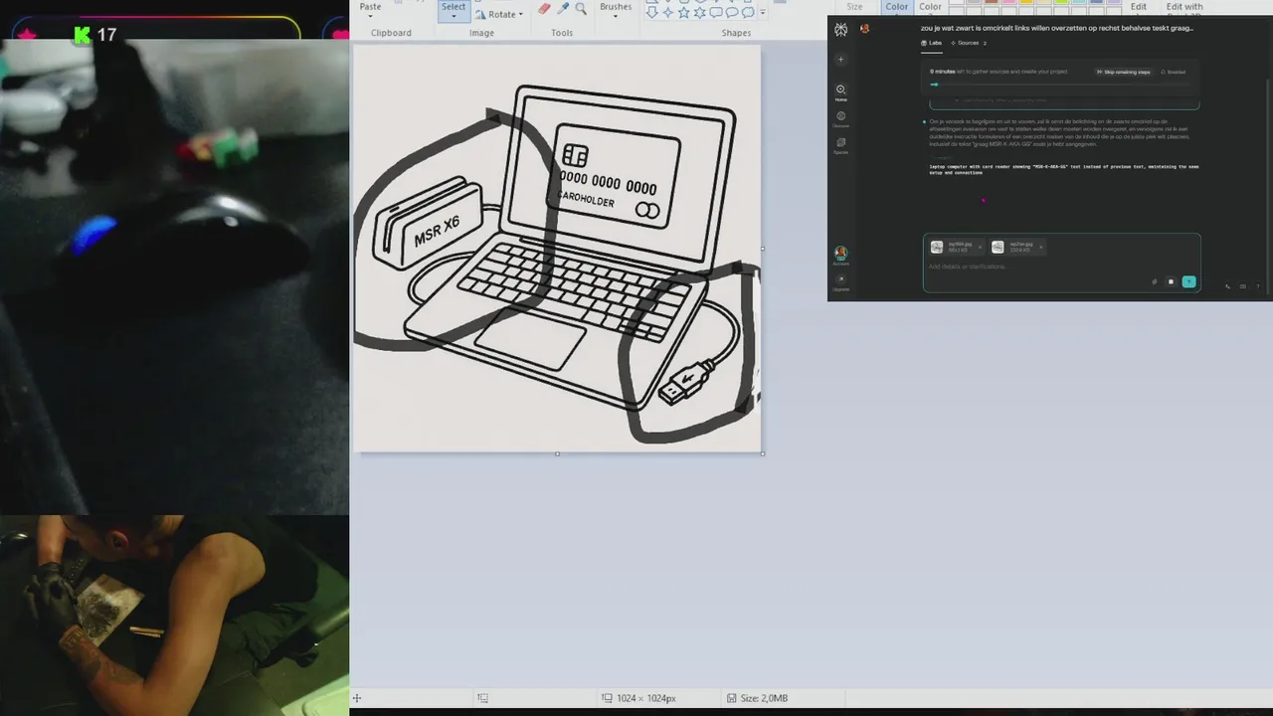Submit the prompt with arrow button
Viewport: 1273px width, 716px height.
[x=1188, y=281]
